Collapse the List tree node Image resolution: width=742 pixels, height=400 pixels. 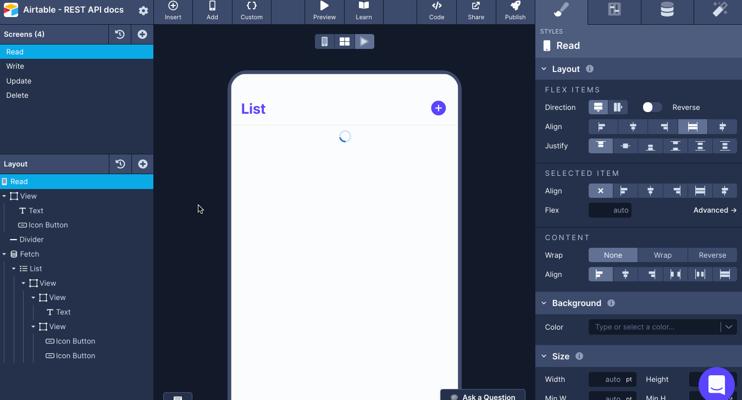(x=14, y=269)
